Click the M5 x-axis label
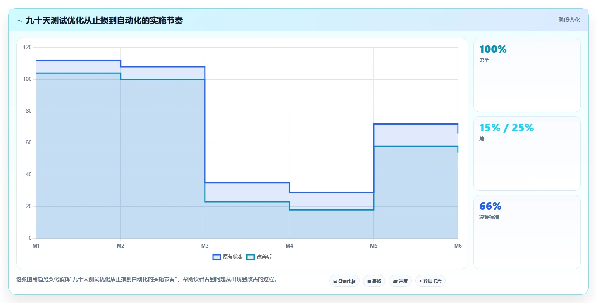The image size is (597, 303). coord(373,246)
